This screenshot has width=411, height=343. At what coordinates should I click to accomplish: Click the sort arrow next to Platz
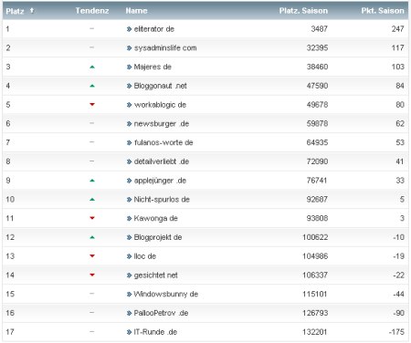[x=32, y=11]
